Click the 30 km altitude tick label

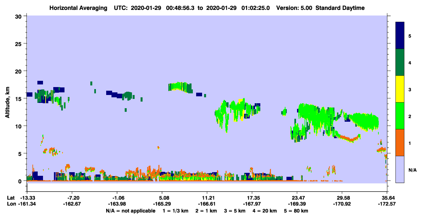[x=20, y=16]
